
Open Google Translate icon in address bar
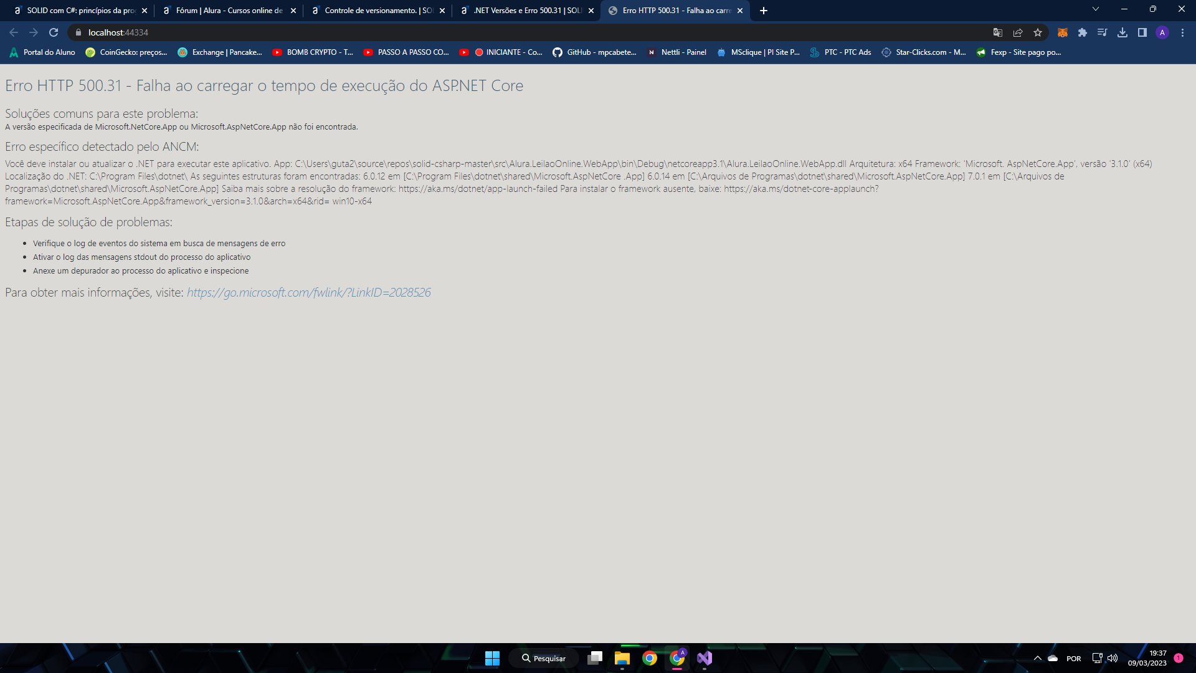pos(998,32)
